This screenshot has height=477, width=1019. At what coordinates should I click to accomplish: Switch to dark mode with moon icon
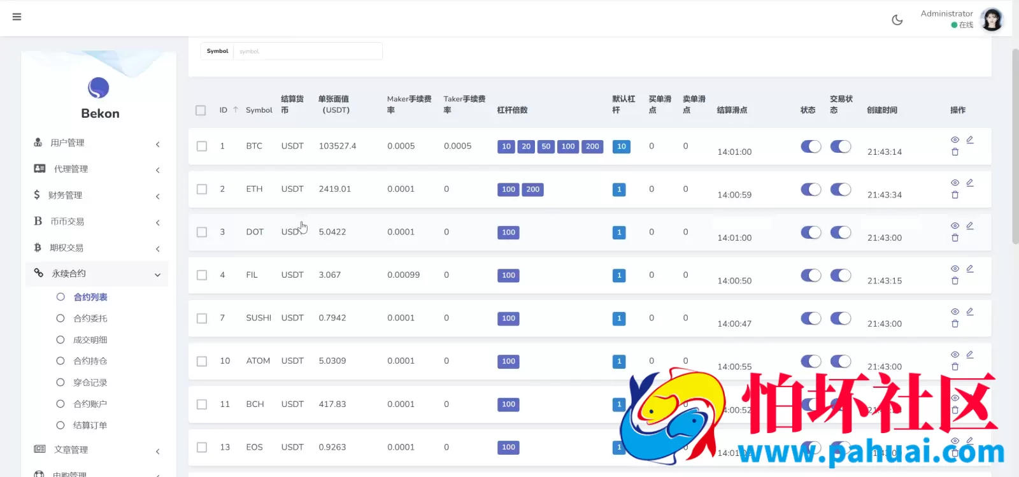click(x=897, y=20)
